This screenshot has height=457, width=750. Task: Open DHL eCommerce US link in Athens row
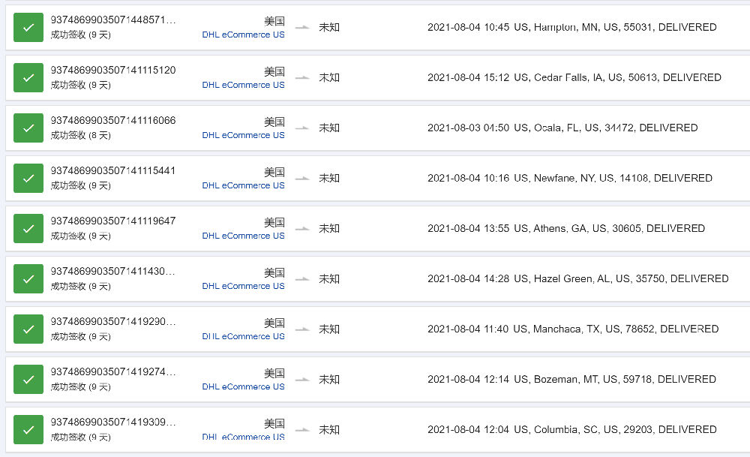(x=243, y=236)
